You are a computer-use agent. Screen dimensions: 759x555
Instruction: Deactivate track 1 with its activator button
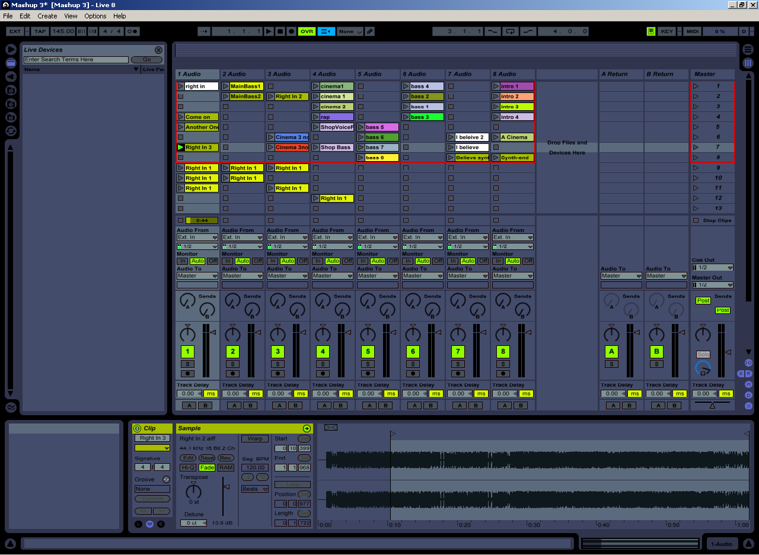tap(187, 352)
